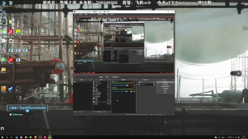Unmute the first mixer channel red speaker
Image resolution: width=248 pixels, height=139 pixels.
(x=131, y=85)
